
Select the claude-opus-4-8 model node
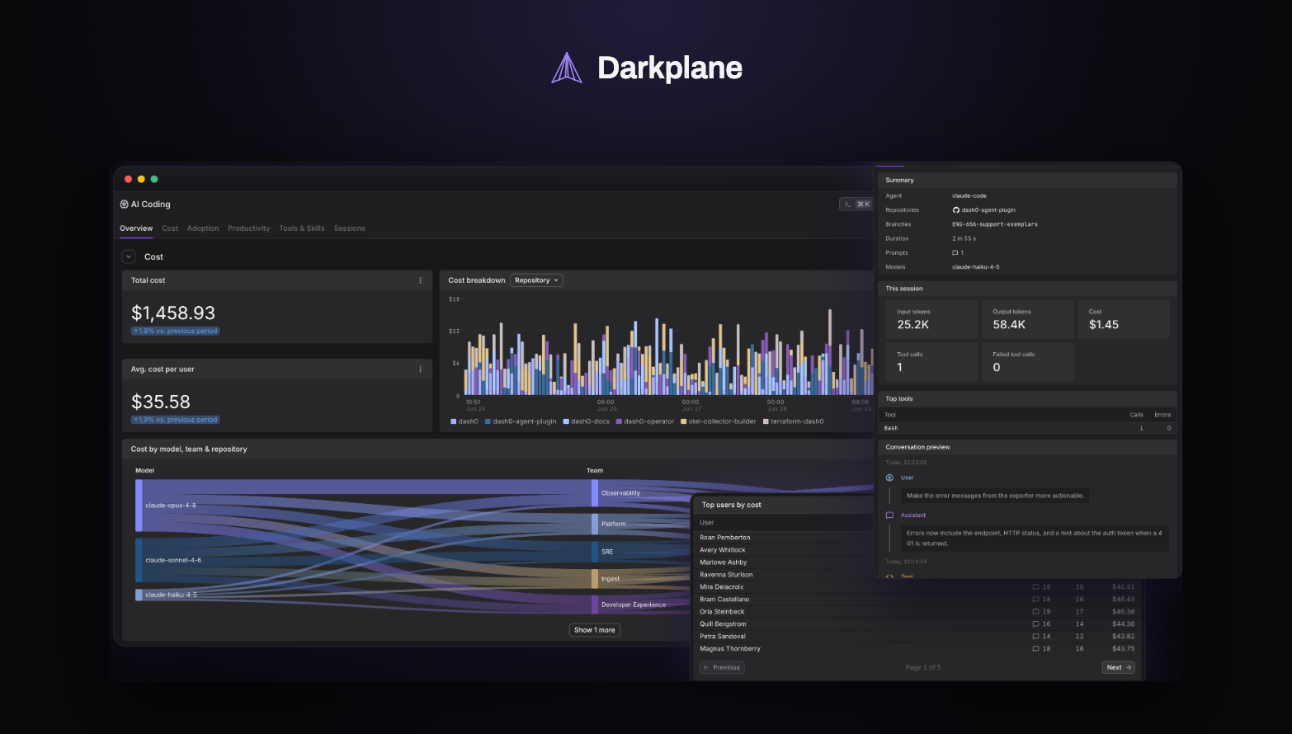tap(139, 506)
